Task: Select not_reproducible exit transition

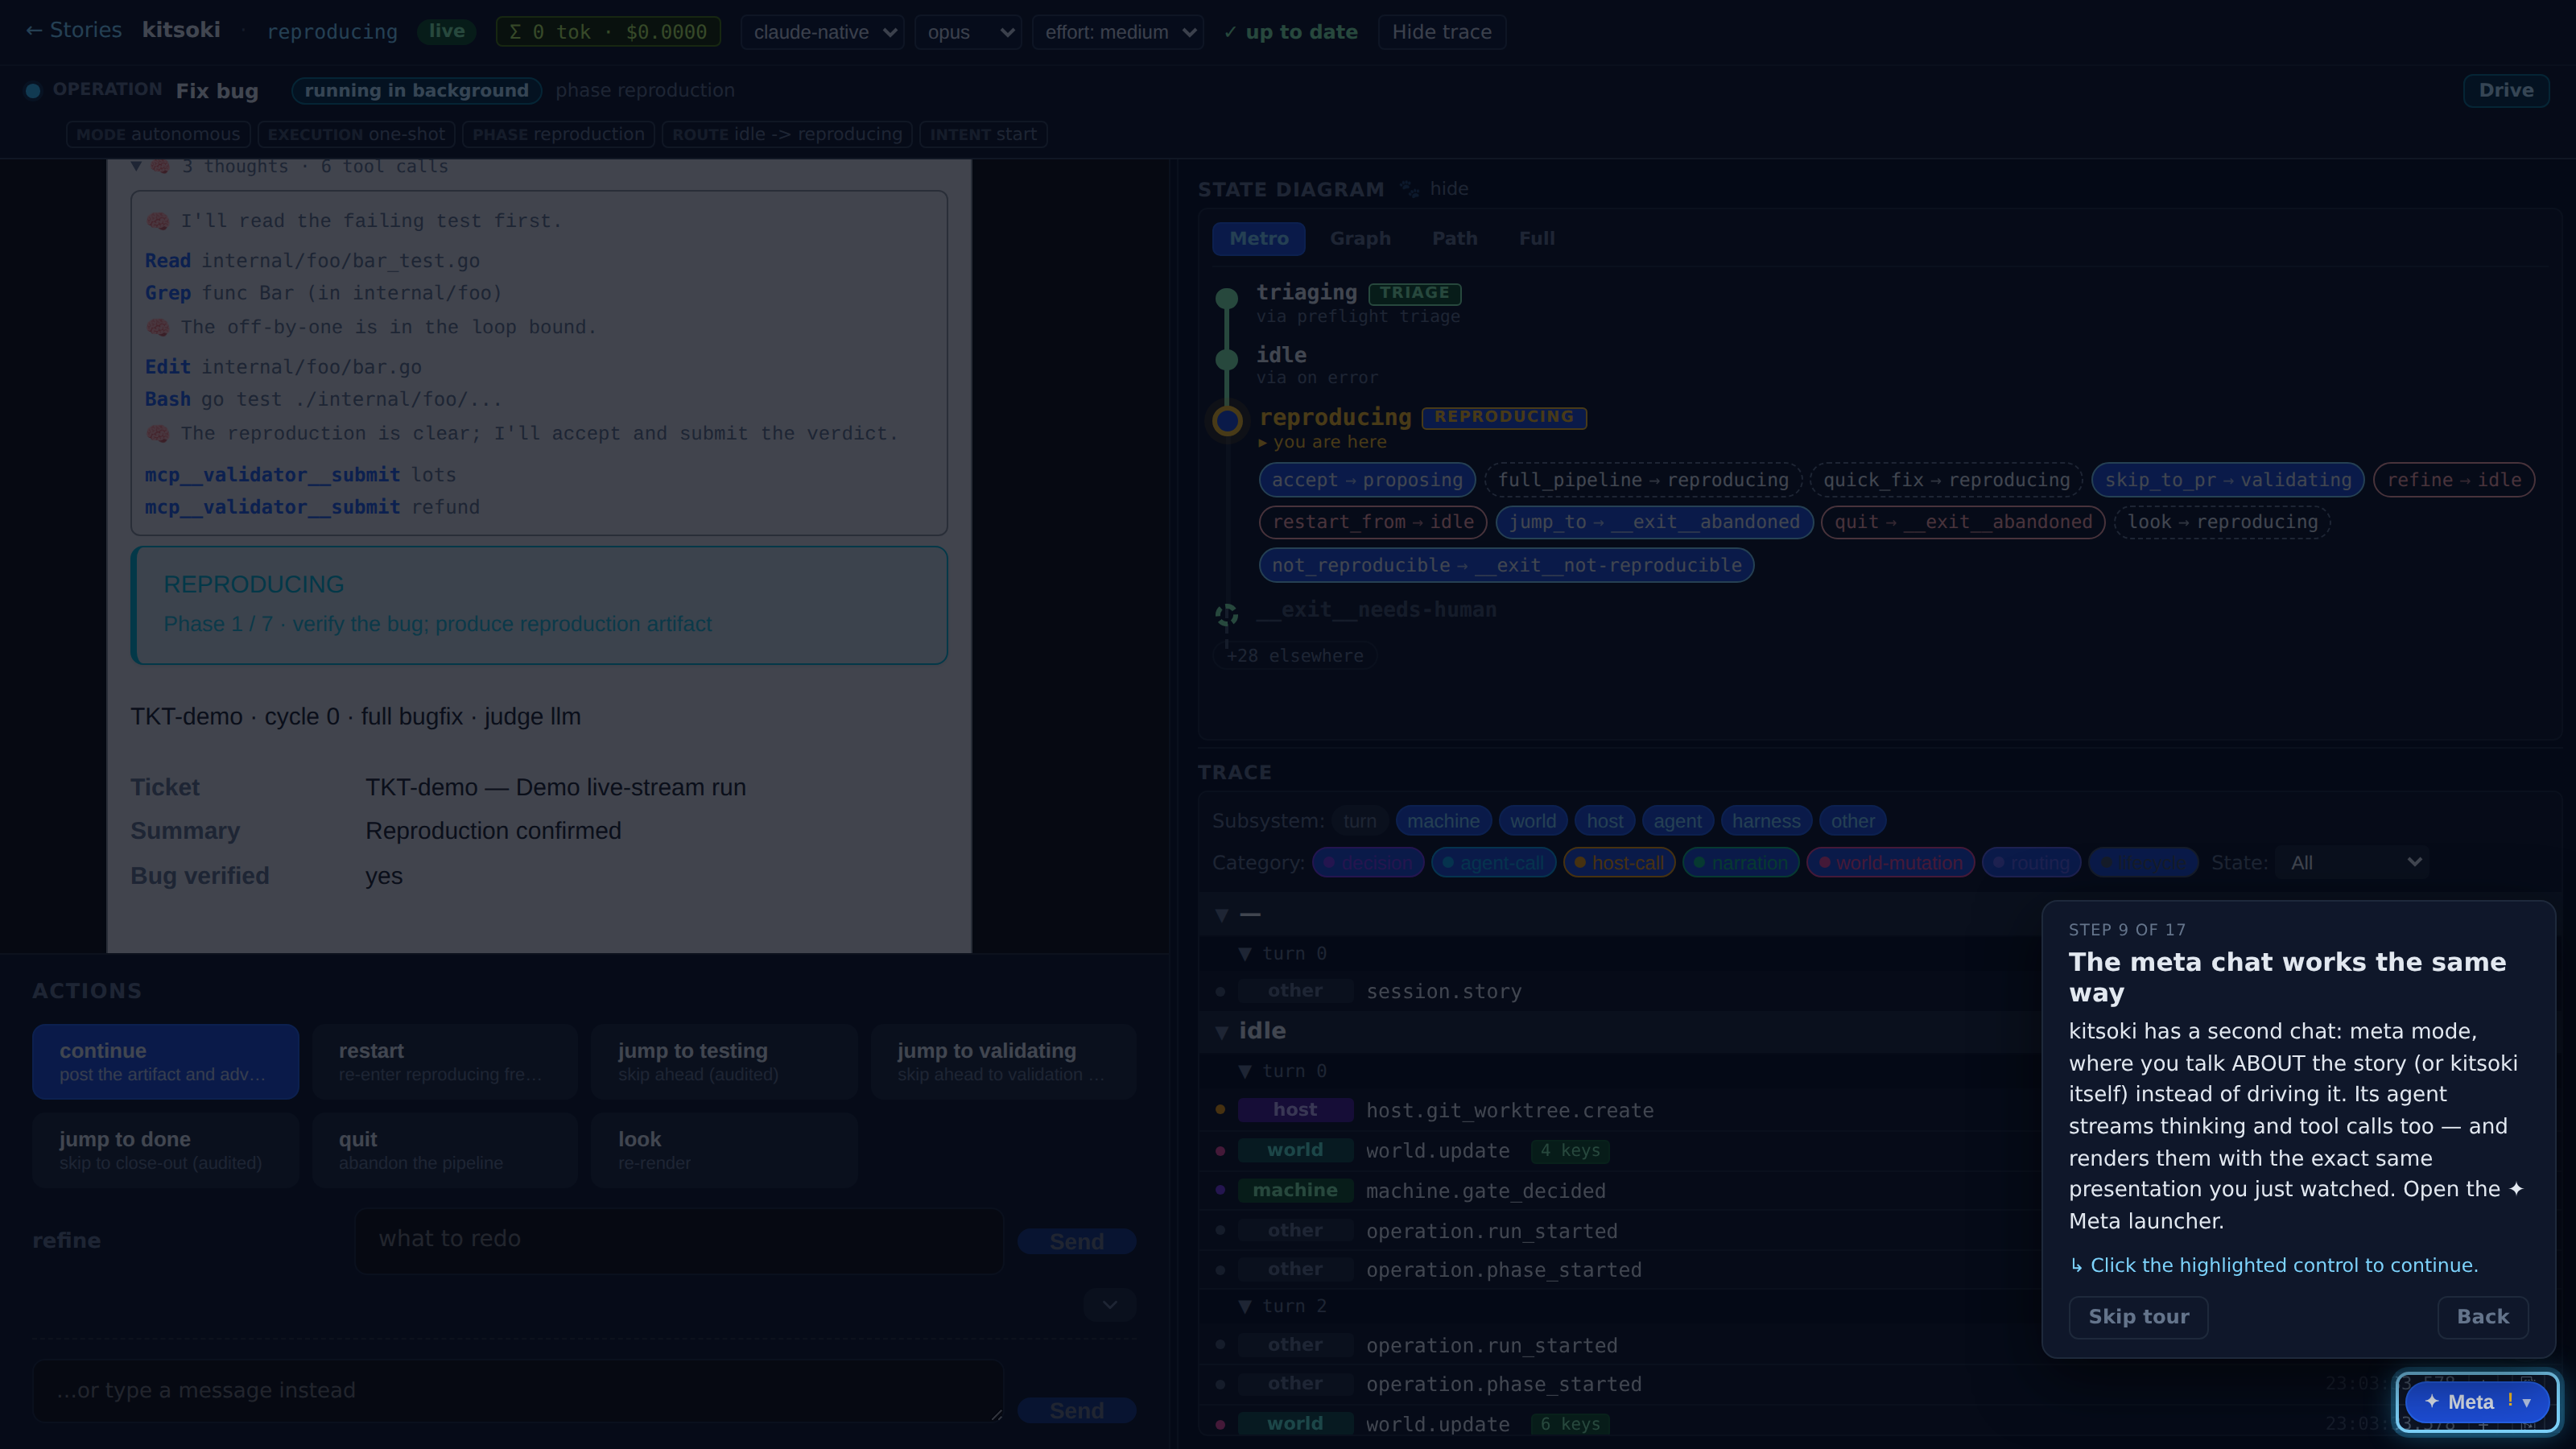Action: click(x=1506, y=565)
